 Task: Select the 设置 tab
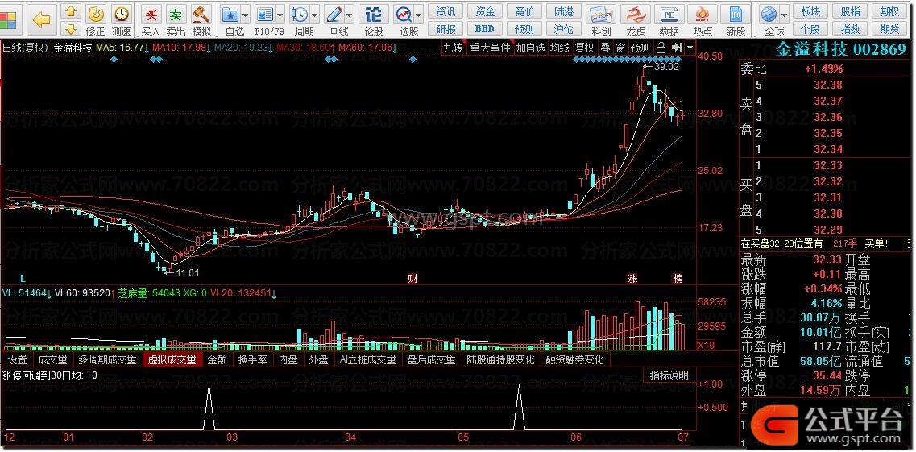pos(18,359)
